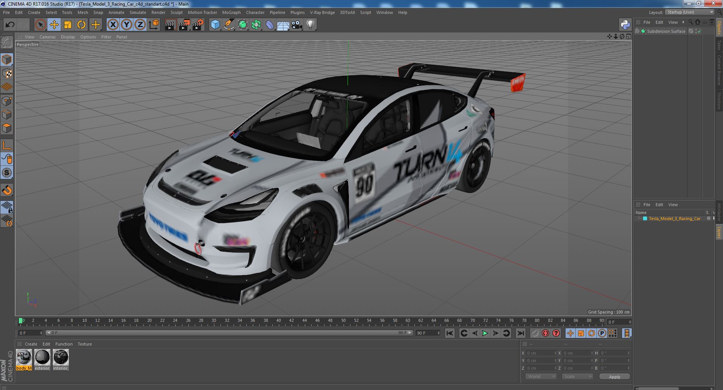Open the MoGraph menu
The width and height of the screenshot is (723, 390).
click(x=231, y=12)
